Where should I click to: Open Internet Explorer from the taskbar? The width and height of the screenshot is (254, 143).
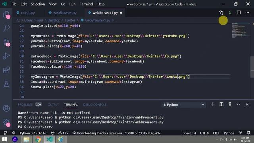pyautogui.click(x=60, y=139)
